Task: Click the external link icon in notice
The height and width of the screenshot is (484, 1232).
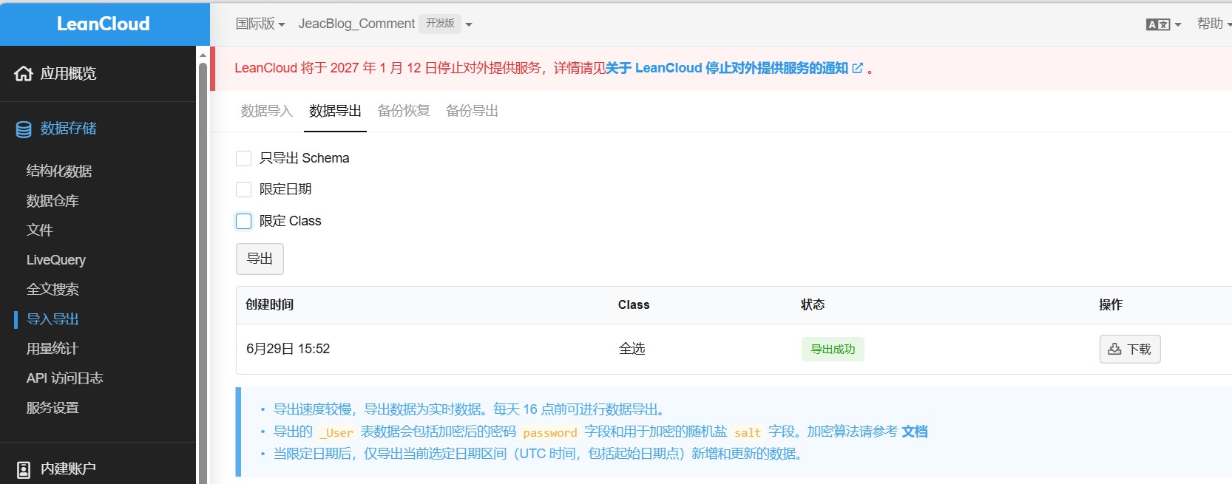Action: (858, 68)
